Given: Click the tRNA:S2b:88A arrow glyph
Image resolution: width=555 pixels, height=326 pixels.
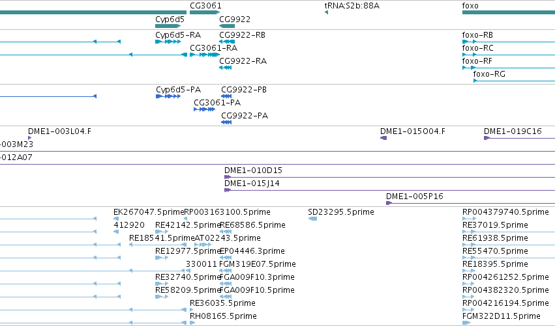Looking at the screenshot, I should click(326, 12).
